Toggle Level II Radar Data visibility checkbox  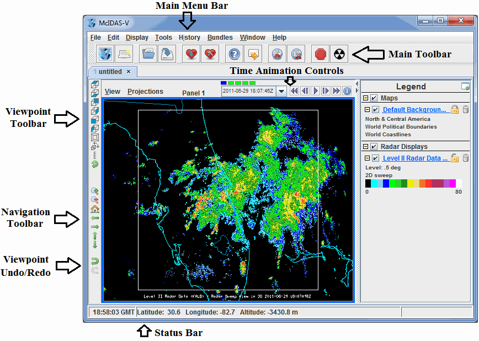click(x=376, y=158)
